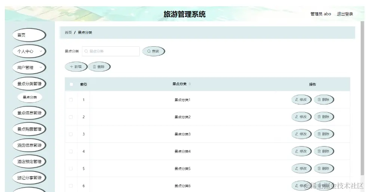The height and width of the screenshot is (192, 366).
Task: Check the checkbox for row 1
Action: (71, 100)
